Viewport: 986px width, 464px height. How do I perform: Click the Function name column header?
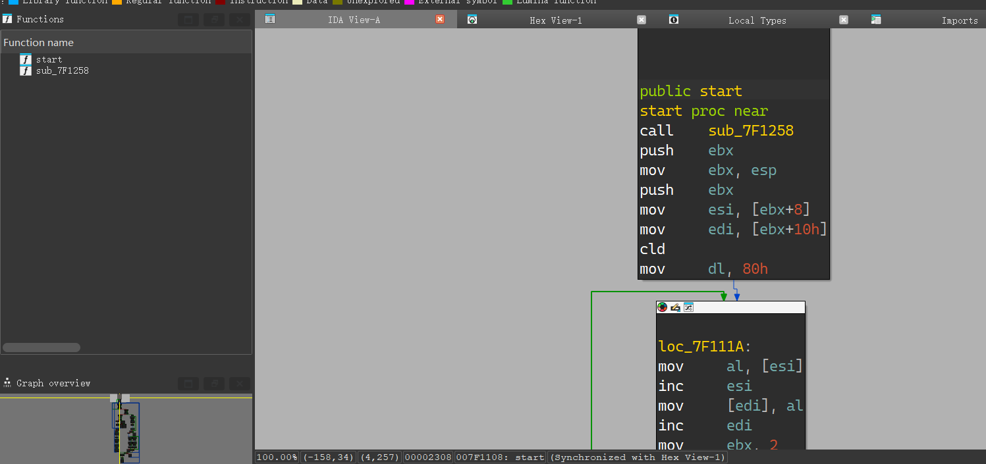point(39,43)
